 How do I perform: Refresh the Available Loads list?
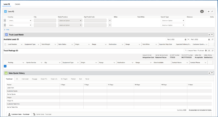[213, 40]
